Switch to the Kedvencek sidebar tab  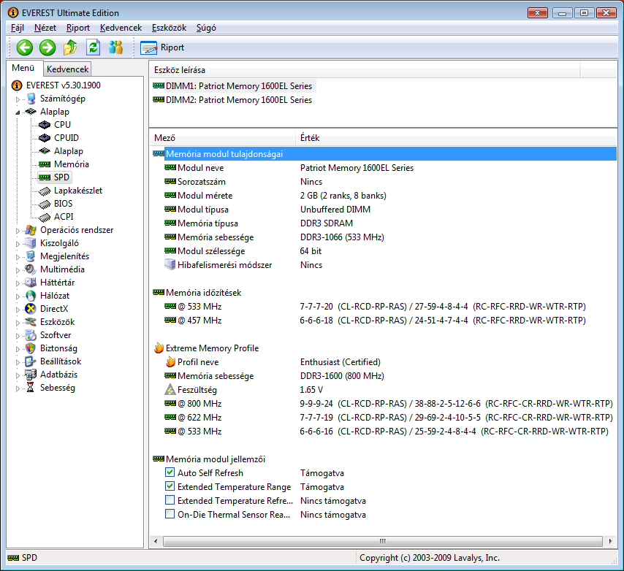point(68,69)
